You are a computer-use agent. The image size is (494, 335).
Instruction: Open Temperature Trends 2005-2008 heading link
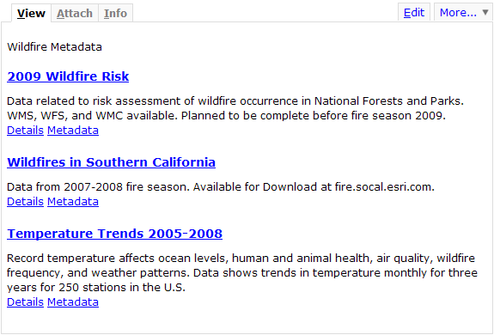pyautogui.click(x=114, y=234)
